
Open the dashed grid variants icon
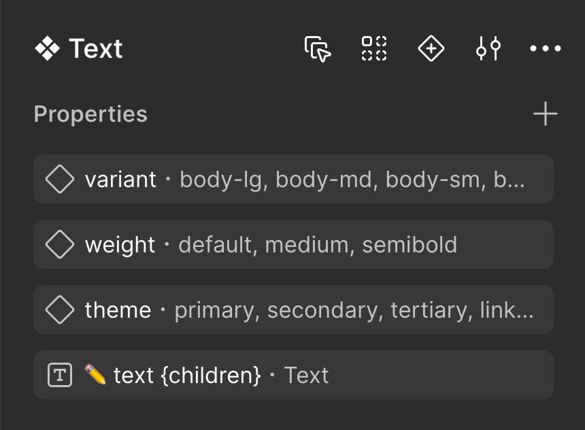coord(374,48)
